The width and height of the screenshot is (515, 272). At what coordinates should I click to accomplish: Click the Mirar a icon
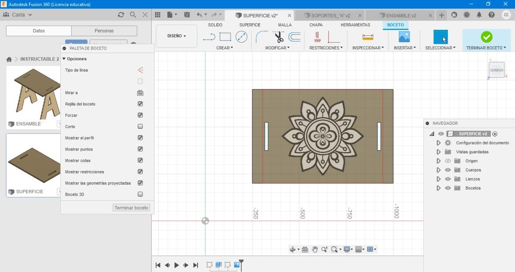click(140, 93)
